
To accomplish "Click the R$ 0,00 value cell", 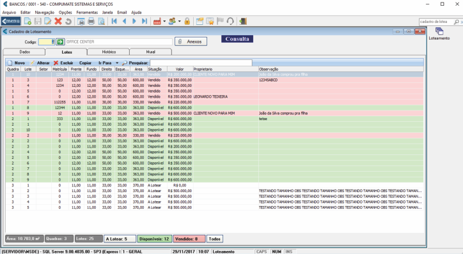I will coord(180,185).
